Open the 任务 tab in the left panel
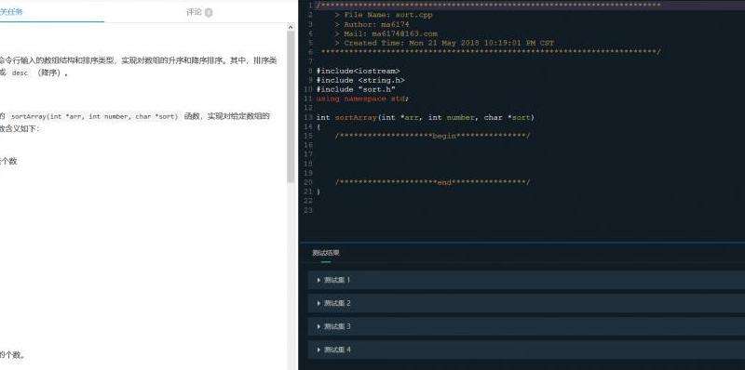The image size is (745, 370). point(11,12)
